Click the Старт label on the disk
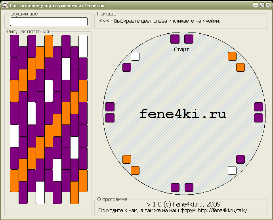 181,50
